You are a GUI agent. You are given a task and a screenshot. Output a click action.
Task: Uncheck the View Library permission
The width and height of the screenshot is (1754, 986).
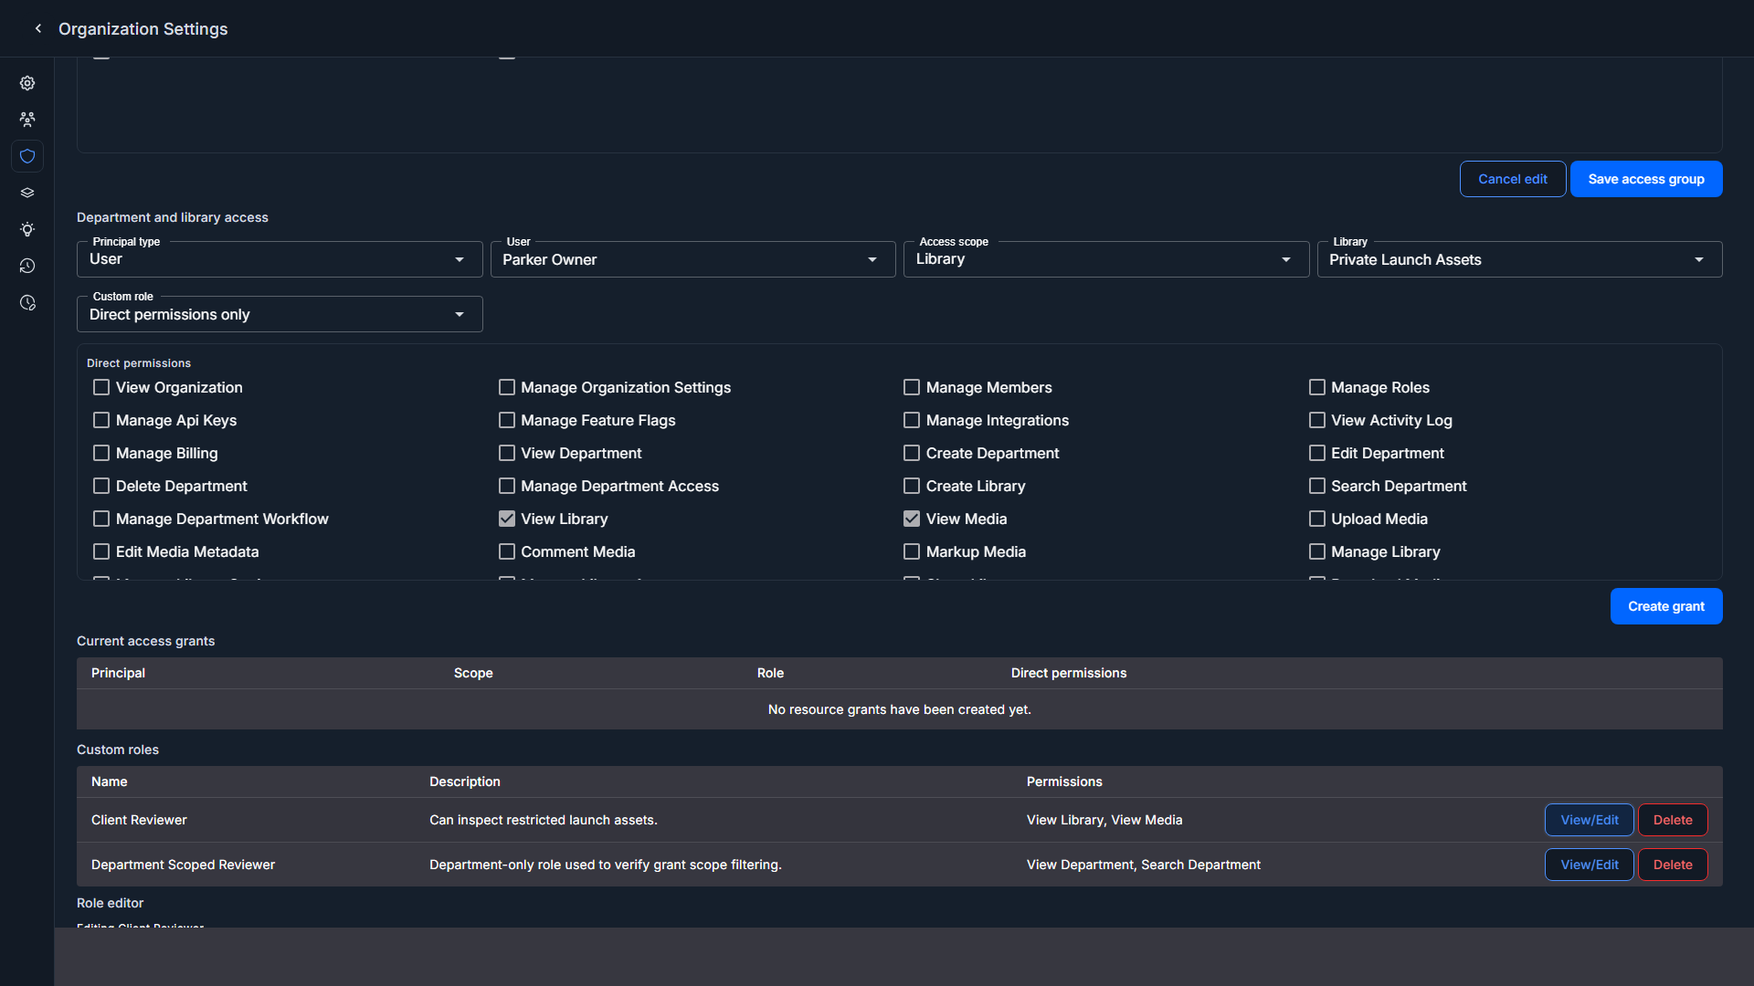pyautogui.click(x=507, y=519)
